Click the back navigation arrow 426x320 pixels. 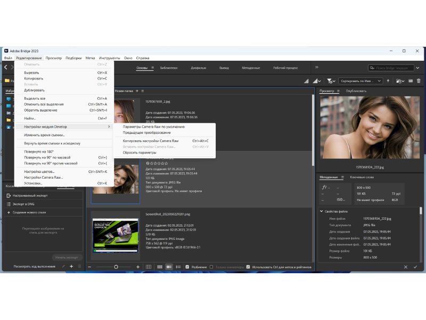6,68
